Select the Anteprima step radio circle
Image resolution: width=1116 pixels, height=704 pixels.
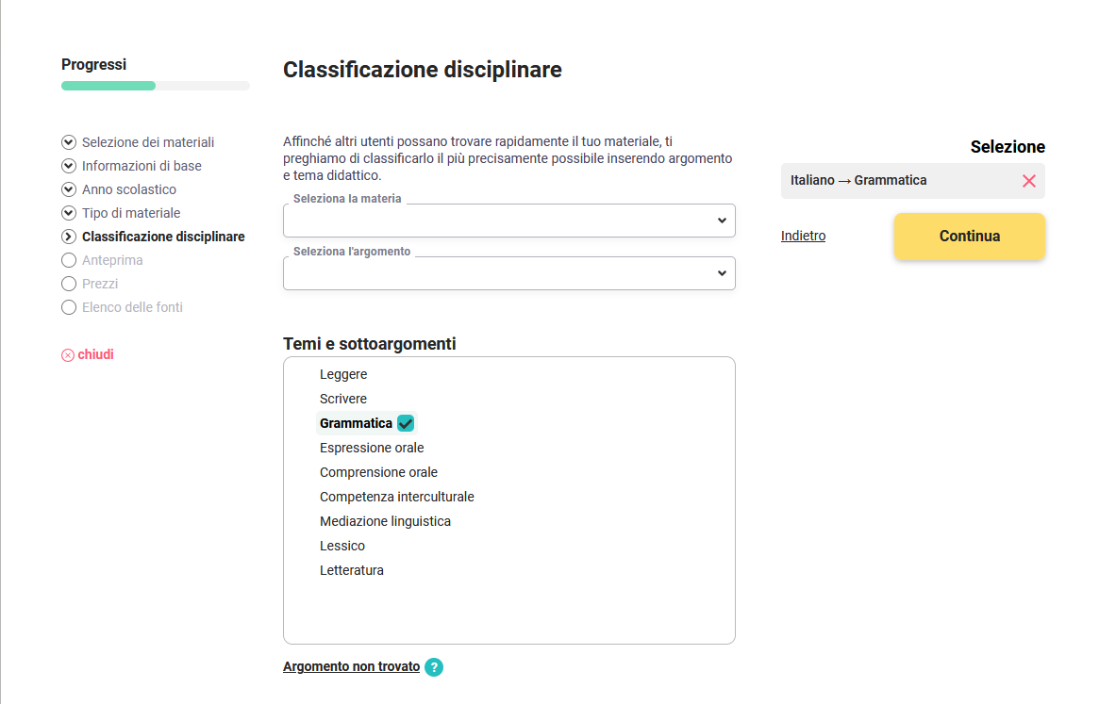click(68, 260)
